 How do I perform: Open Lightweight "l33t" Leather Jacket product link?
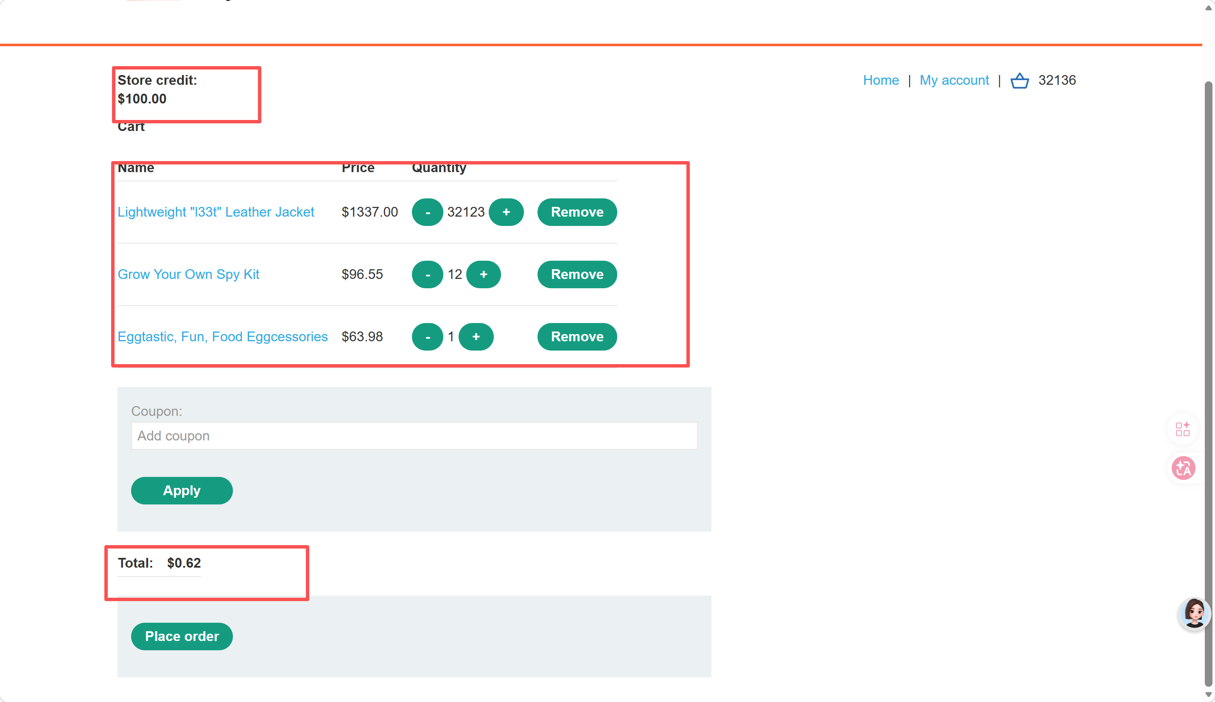(216, 212)
